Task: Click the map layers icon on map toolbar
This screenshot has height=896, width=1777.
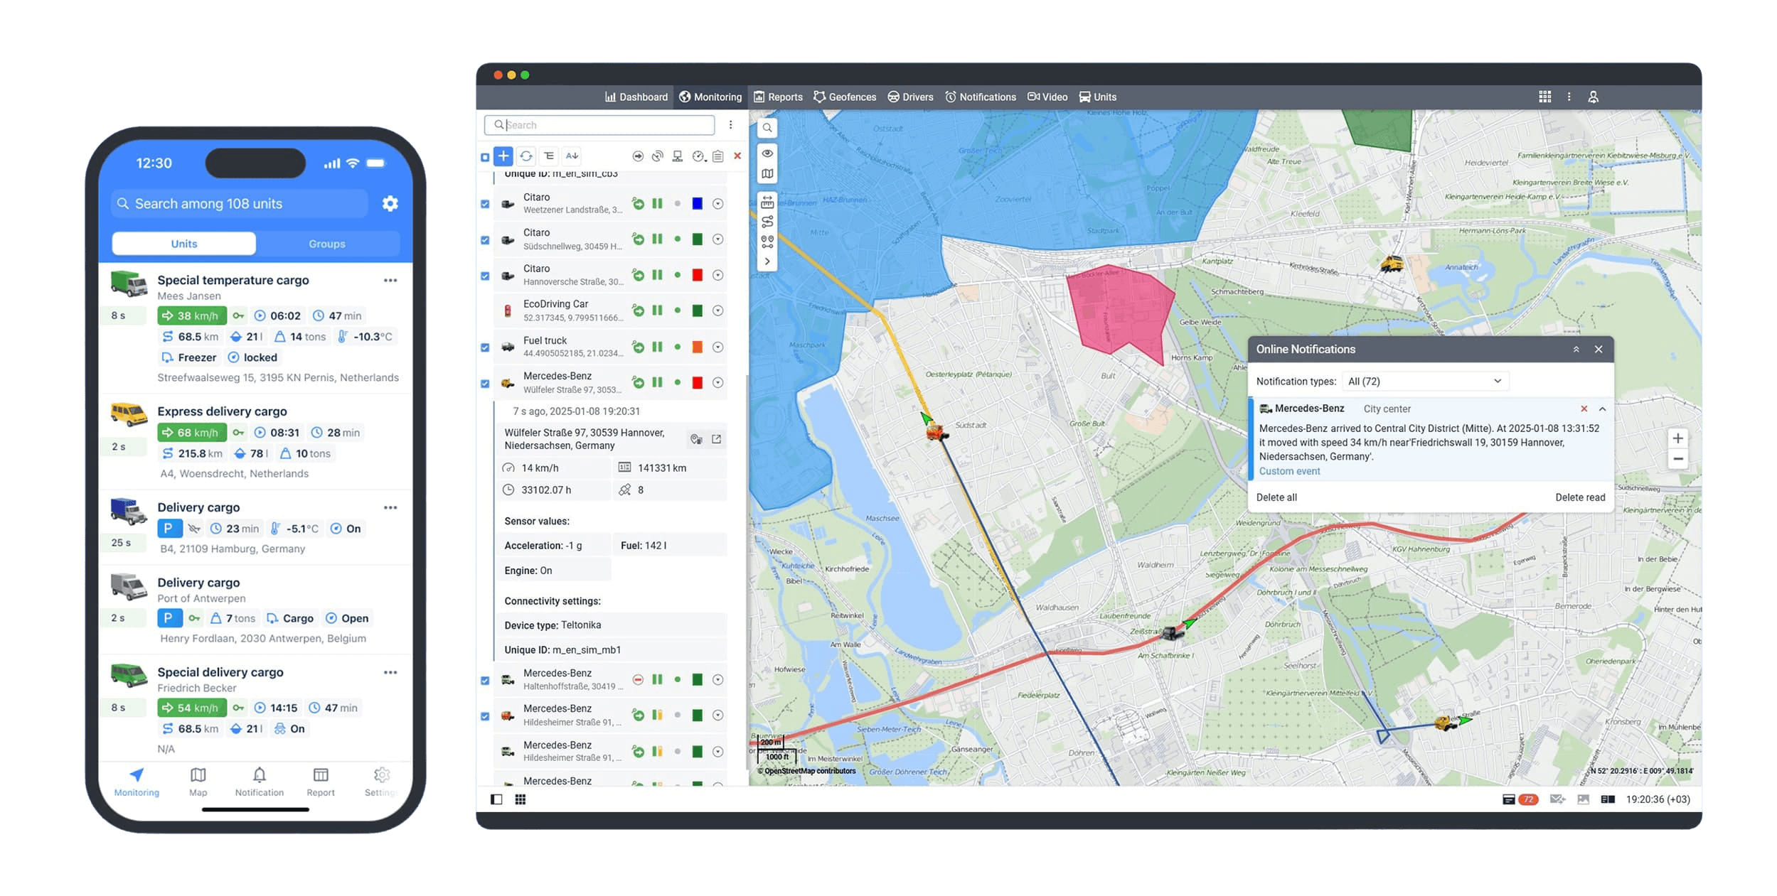Action: point(767,174)
